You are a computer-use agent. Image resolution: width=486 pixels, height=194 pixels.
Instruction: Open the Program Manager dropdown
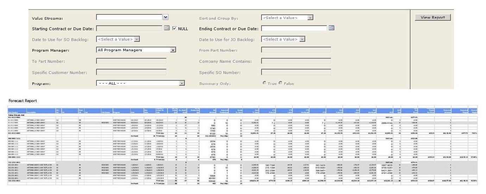pyautogui.click(x=173, y=50)
